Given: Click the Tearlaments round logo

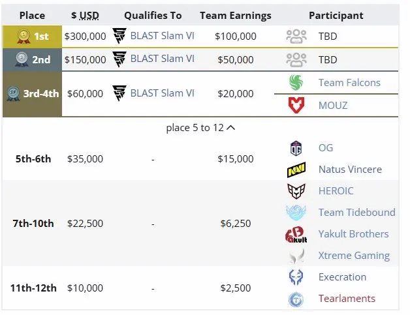Looking at the screenshot, I should point(296,299).
